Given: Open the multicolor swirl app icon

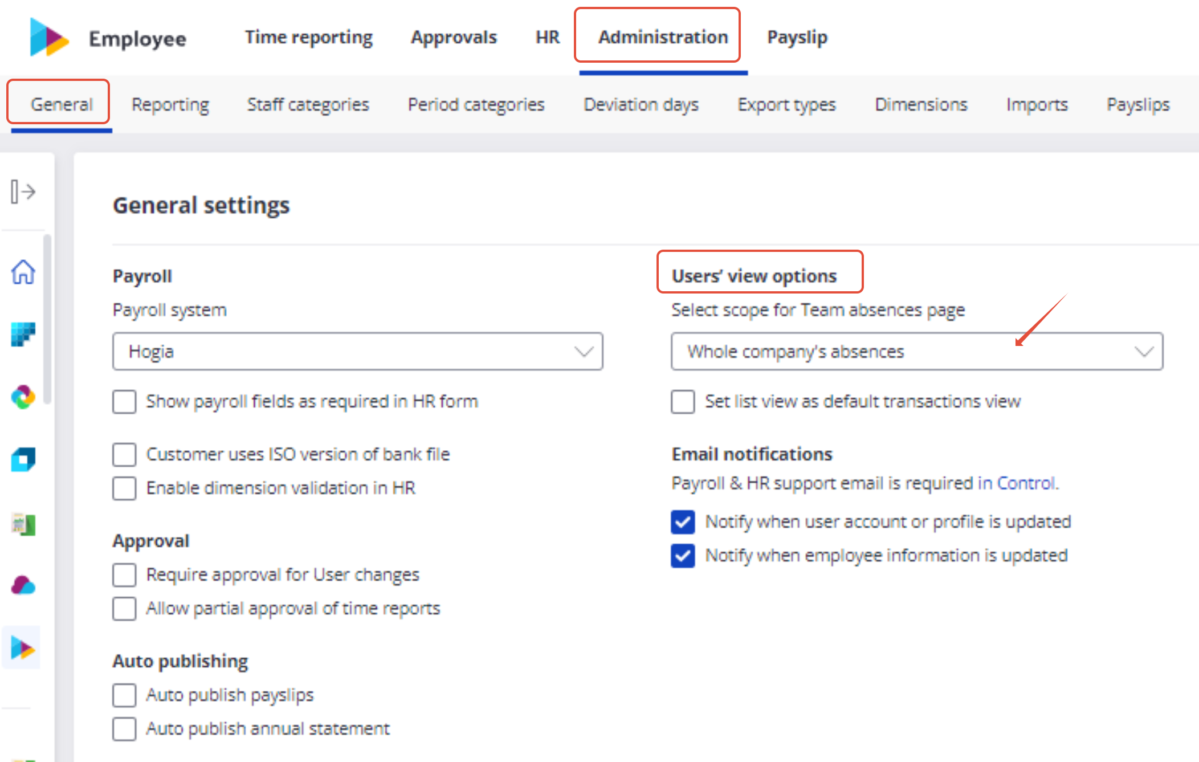Looking at the screenshot, I should click(x=23, y=397).
